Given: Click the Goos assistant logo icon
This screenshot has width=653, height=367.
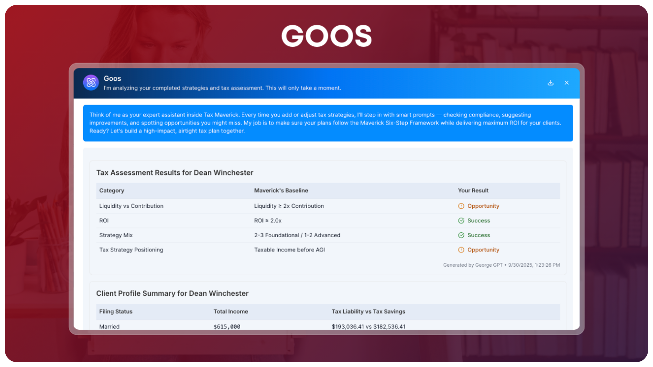Looking at the screenshot, I should click(91, 82).
